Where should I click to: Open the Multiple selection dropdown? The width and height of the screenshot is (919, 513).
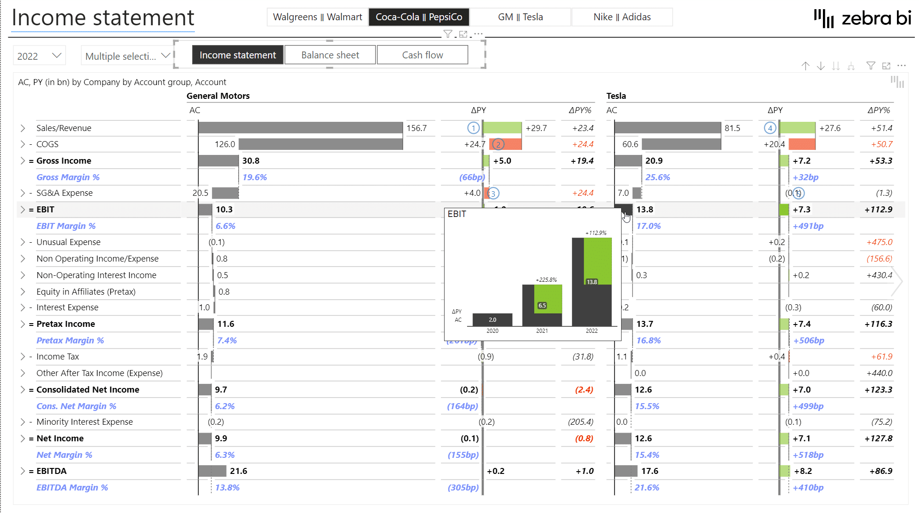pos(127,55)
